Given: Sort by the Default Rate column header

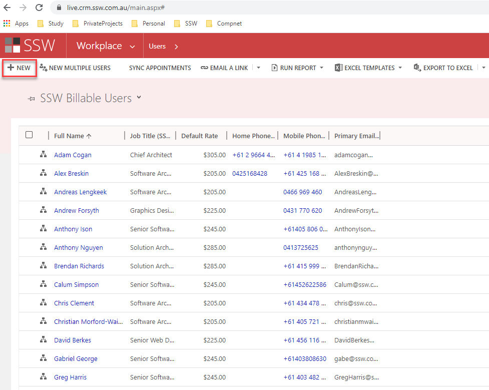Looking at the screenshot, I should coord(200,136).
